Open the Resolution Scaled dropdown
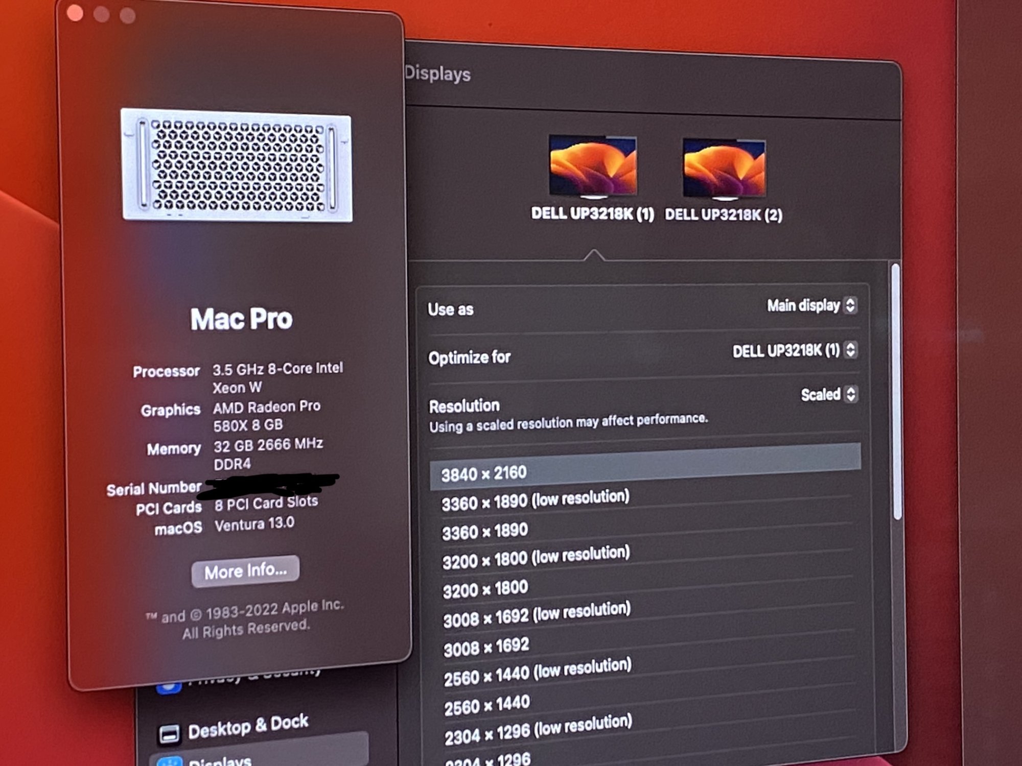Viewport: 1022px width, 766px height. (x=850, y=394)
